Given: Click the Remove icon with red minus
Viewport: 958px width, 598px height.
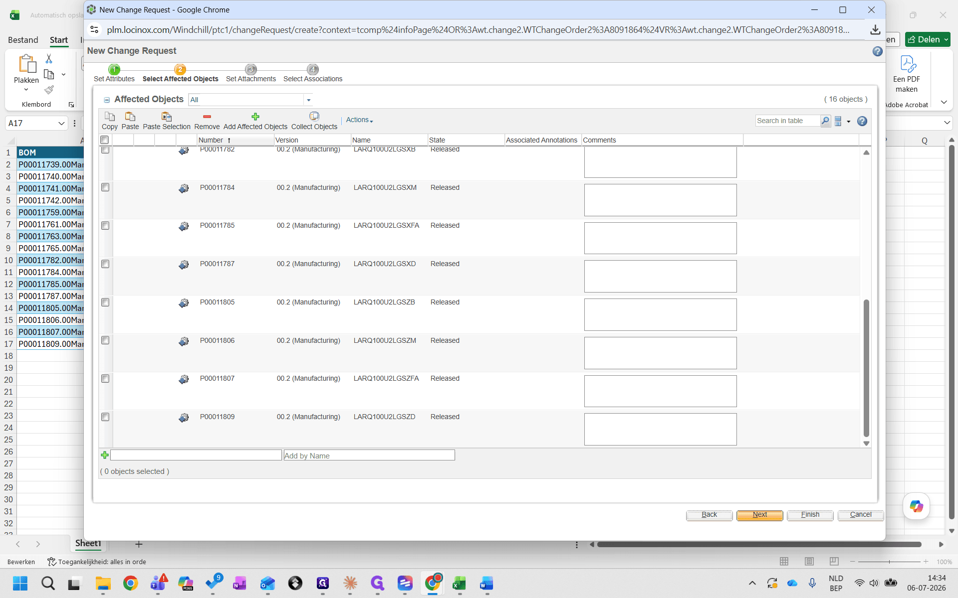Looking at the screenshot, I should pos(207,117).
